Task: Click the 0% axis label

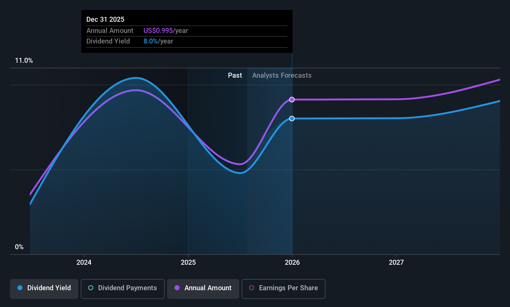Action: [19, 247]
